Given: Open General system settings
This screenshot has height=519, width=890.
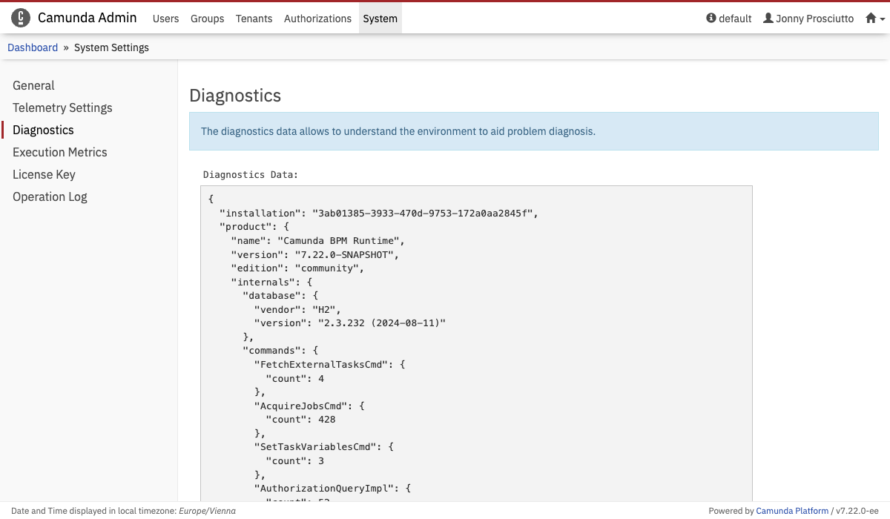Looking at the screenshot, I should pyautogui.click(x=33, y=85).
